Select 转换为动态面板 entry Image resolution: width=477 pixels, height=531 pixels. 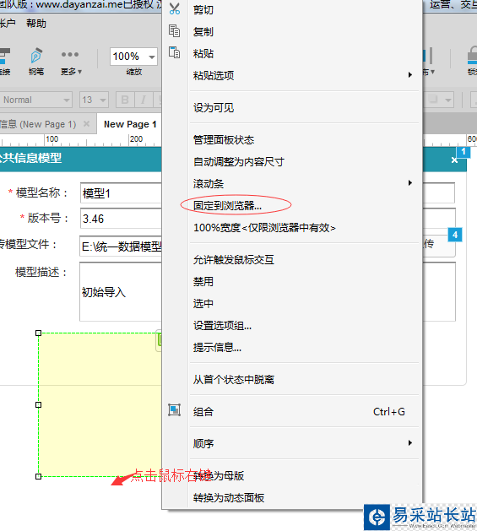292,497
